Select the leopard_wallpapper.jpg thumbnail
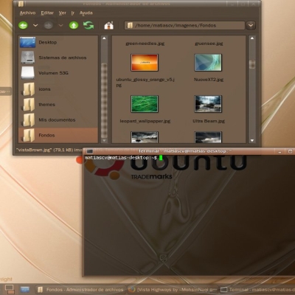The height and width of the screenshot is (295, 295). pos(145,104)
